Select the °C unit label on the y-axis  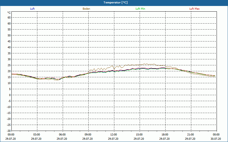pyautogui.click(x=9, y=13)
